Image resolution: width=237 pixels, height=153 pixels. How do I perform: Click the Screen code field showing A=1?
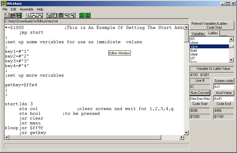(224, 87)
